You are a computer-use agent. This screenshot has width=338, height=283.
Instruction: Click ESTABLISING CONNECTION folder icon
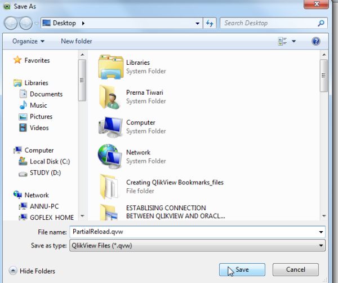(x=109, y=212)
